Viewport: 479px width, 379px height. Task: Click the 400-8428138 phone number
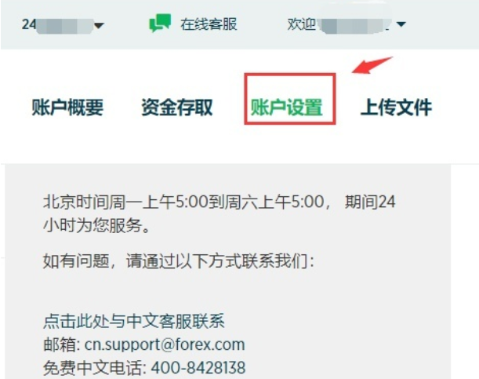pos(198,367)
